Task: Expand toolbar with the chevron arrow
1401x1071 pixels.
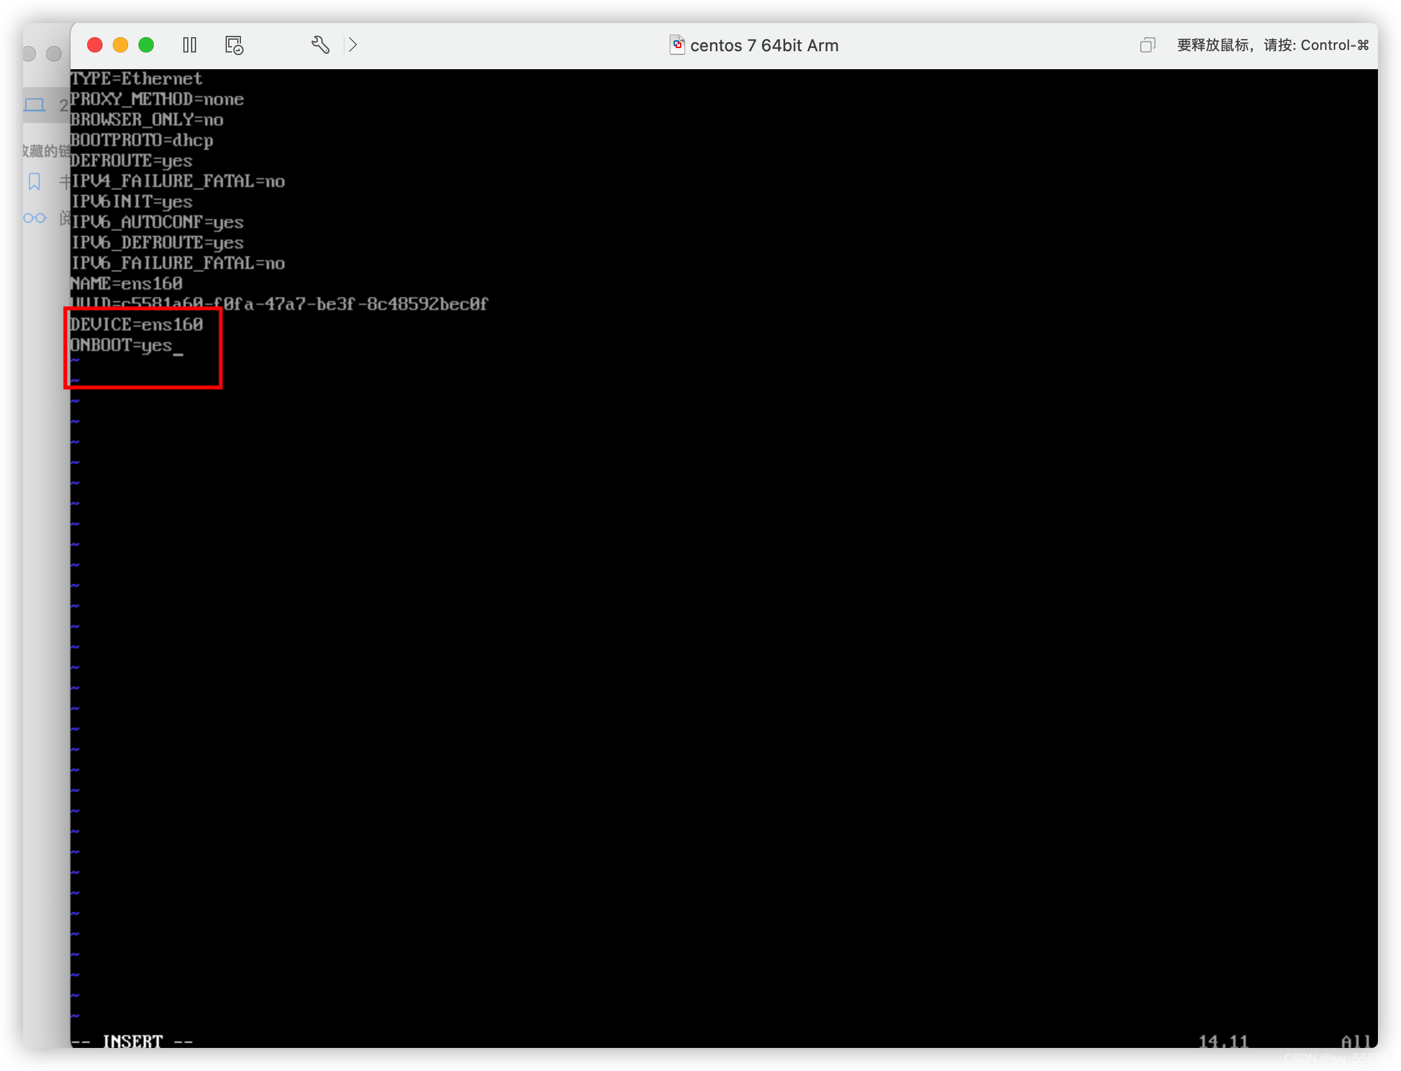Action: (353, 45)
